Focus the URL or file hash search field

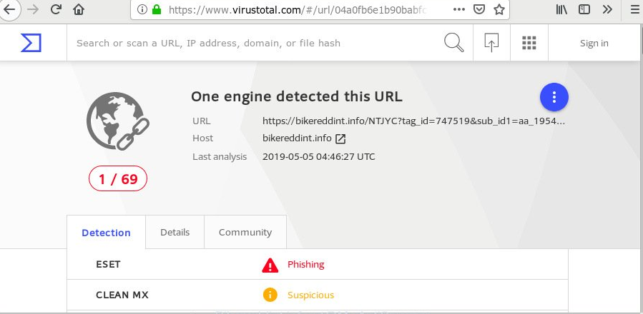(x=250, y=43)
